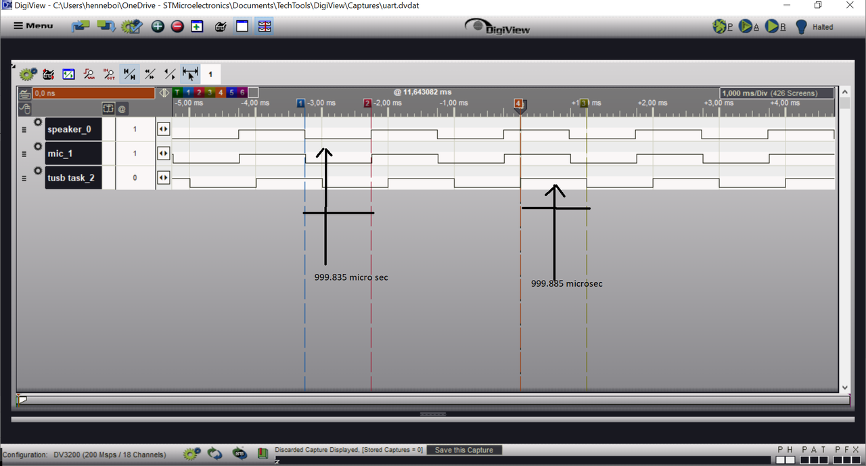Viewport: 866px width, 466px height.
Task: Click red marker 2 on the timeline
Action: pos(367,103)
